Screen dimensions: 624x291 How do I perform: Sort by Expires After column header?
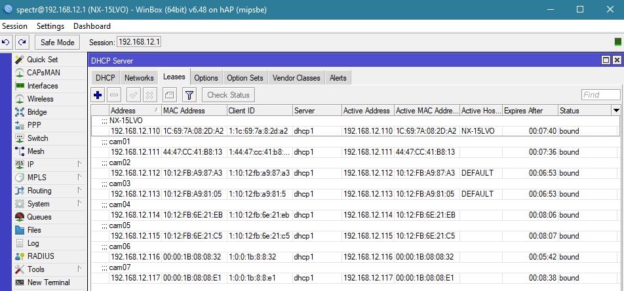coord(530,111)
